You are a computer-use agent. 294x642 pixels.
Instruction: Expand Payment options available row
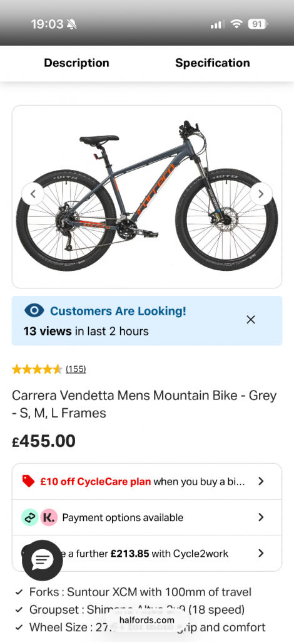[x=147, y=517]
